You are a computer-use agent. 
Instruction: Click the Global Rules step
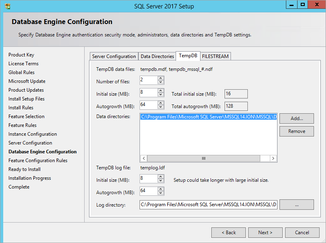coord(21,72)
